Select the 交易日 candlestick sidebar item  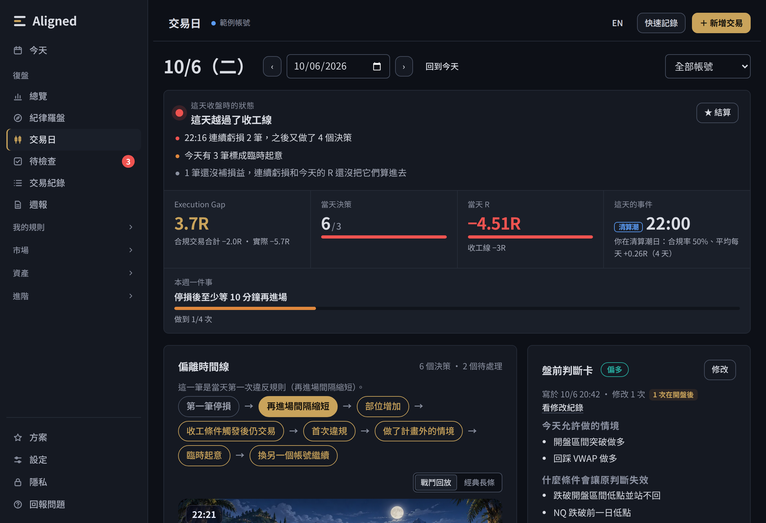pyautogui.click(x=74, y=140)
